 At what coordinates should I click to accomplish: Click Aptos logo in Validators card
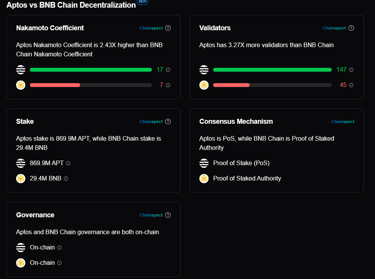point(204,70)
